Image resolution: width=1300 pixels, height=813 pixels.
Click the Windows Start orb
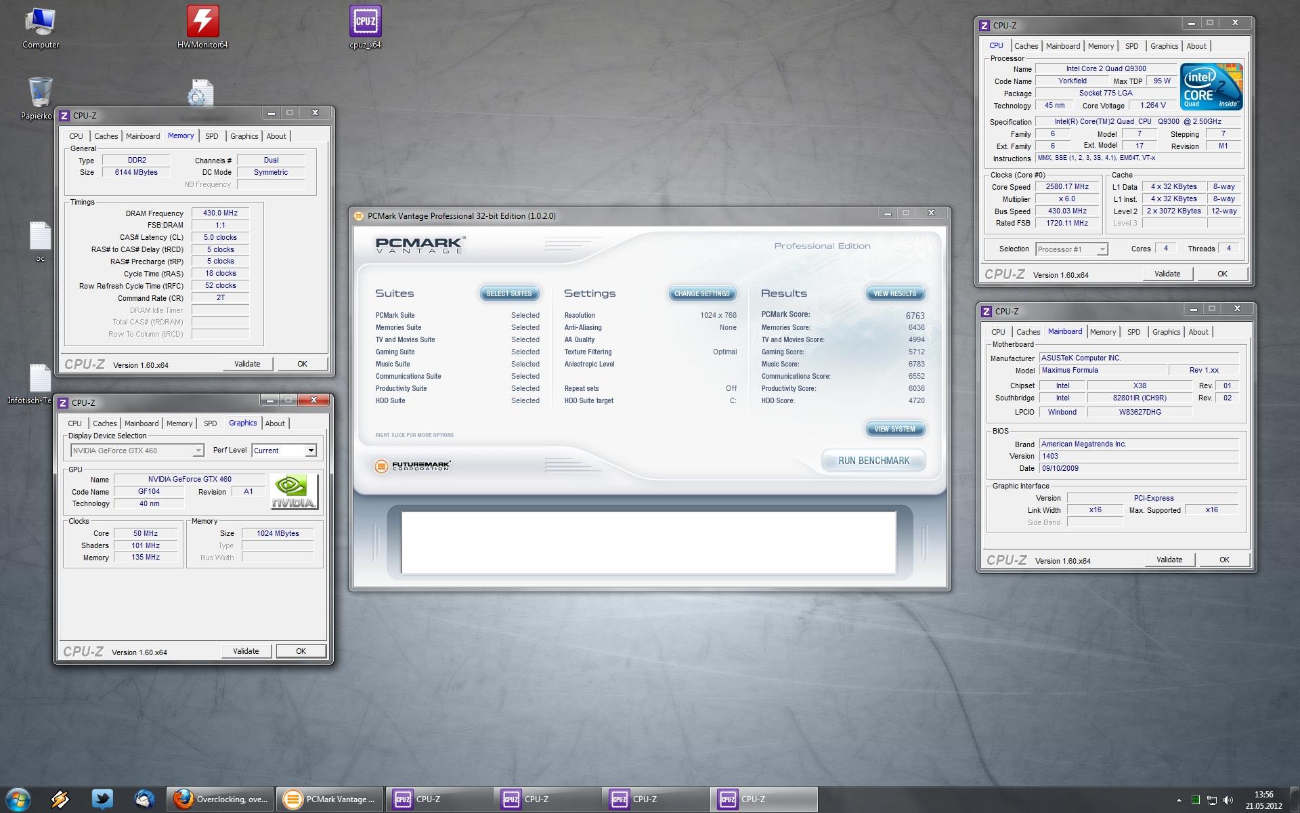[x=18, y=799]
